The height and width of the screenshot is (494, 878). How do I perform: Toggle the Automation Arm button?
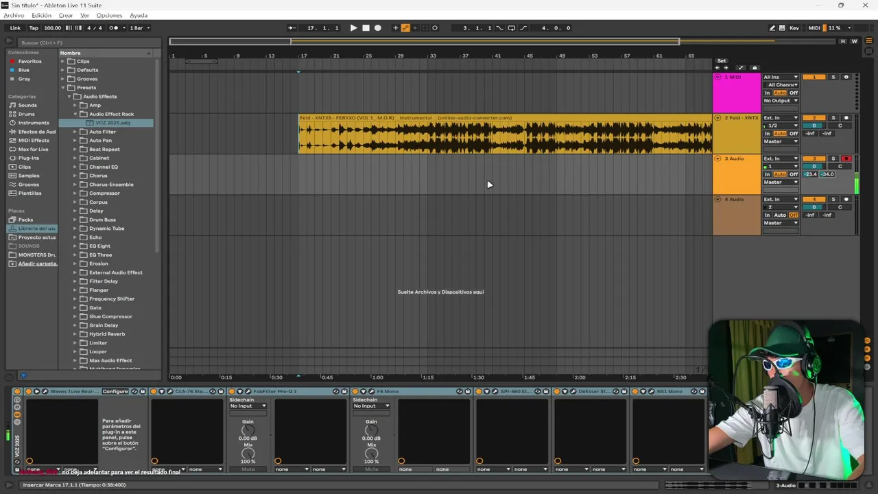[x=405, y=28]
